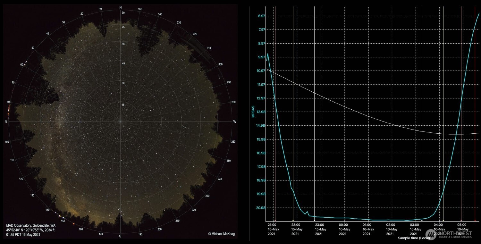Click the © Michael McKeag copyright text

point(221,234)
